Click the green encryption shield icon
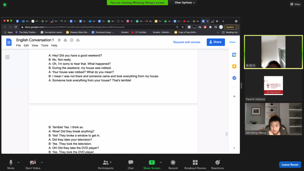Image resolution: width=304 pixels, height=171 pixels. coord(5,5)
